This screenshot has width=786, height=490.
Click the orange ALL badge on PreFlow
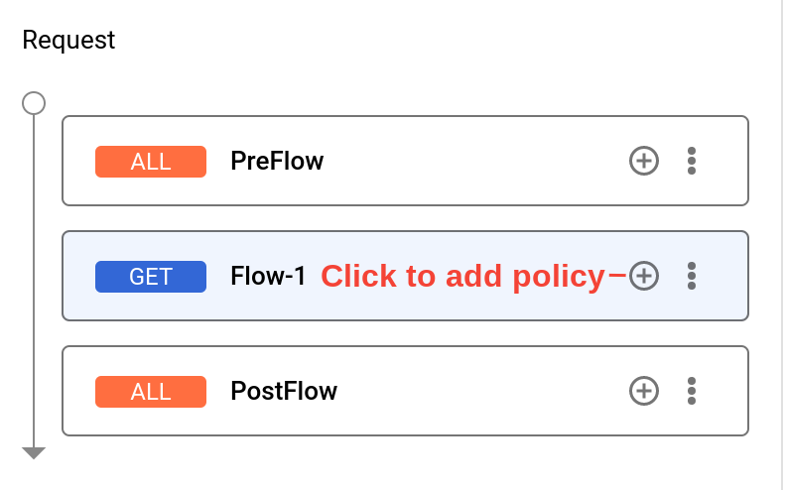click(x=151, y=162)
